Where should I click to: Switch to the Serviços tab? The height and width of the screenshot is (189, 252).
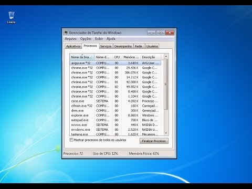point(106,46)
